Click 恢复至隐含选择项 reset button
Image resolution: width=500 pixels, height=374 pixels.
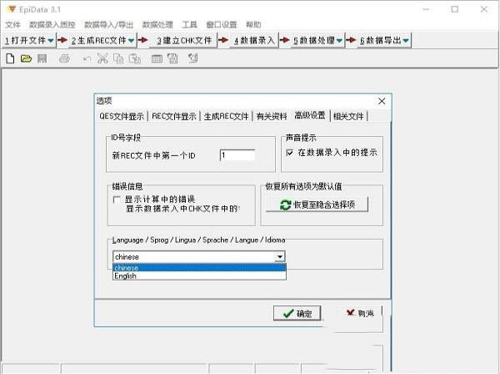pos(317,205)
